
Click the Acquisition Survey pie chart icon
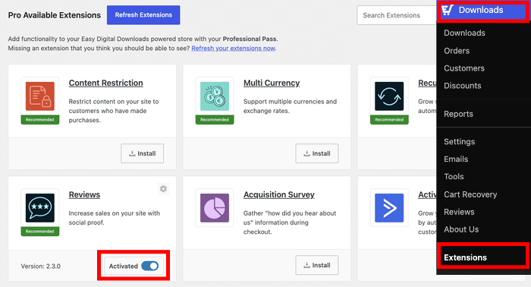pyautogui.click(x=215, y=208)
